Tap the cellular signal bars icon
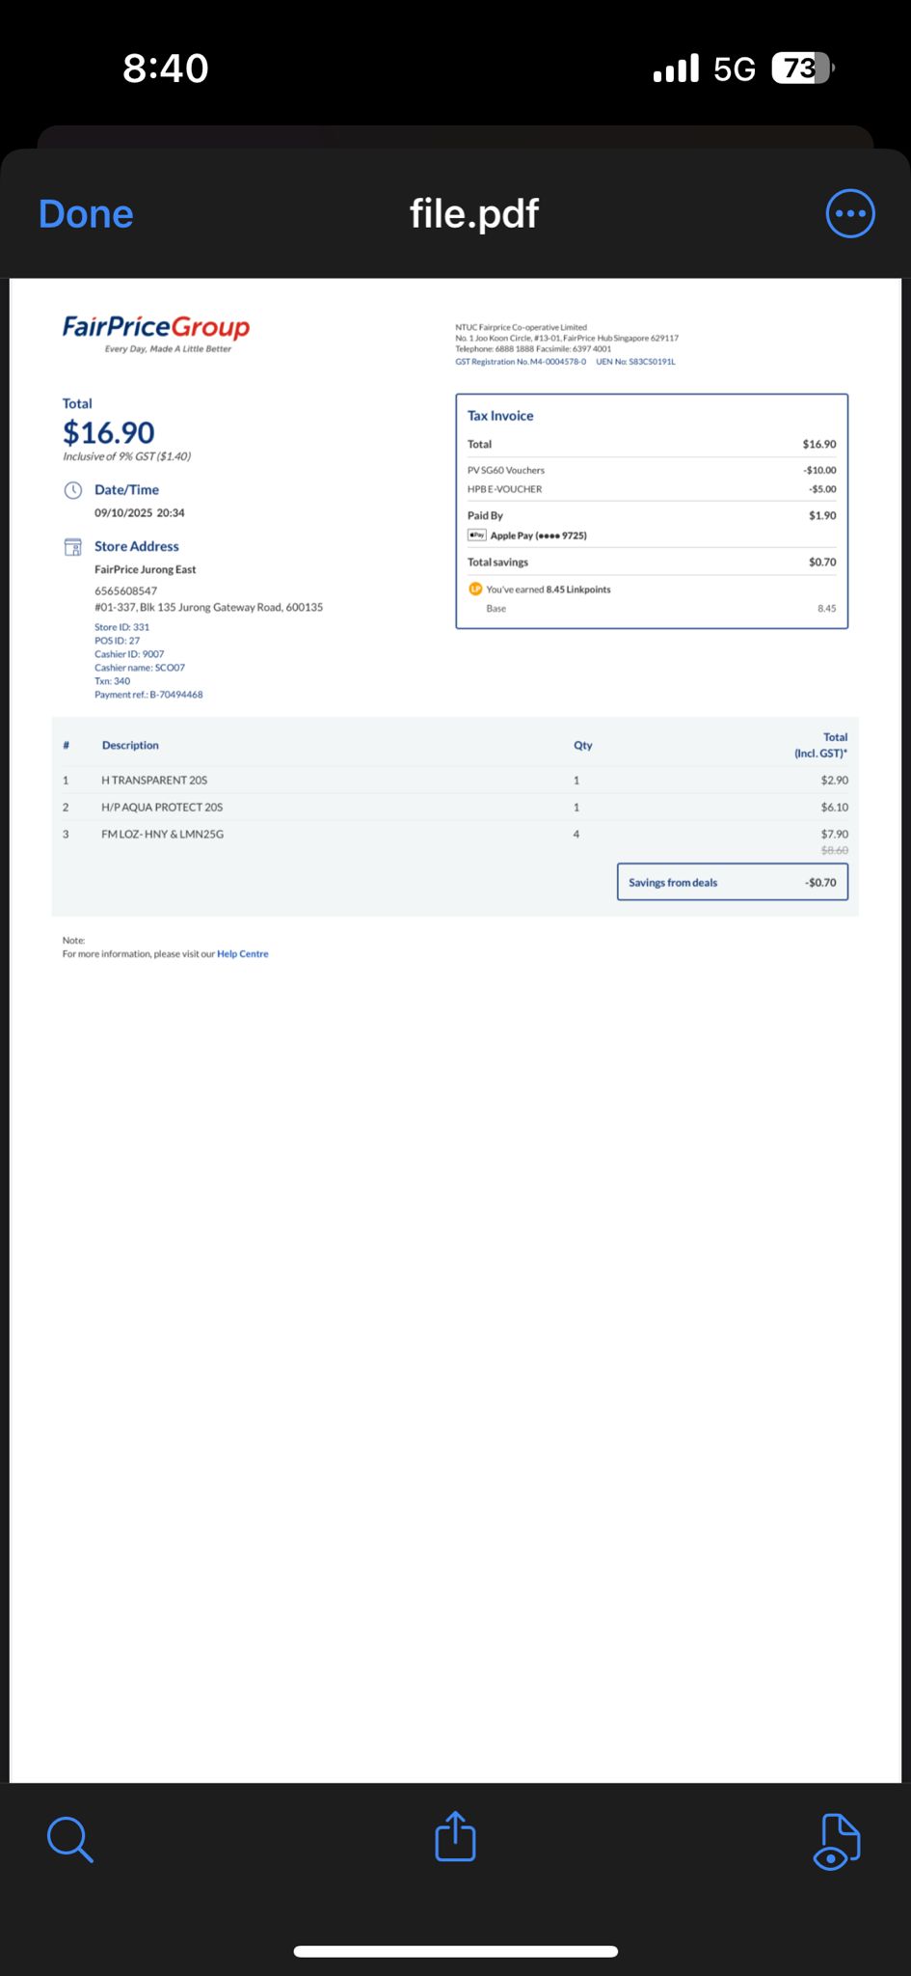The image size is (911, 1976). click(x=676, y=69)
